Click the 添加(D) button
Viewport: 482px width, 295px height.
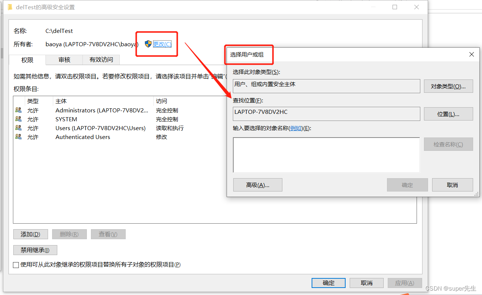(x=30, y=234)
